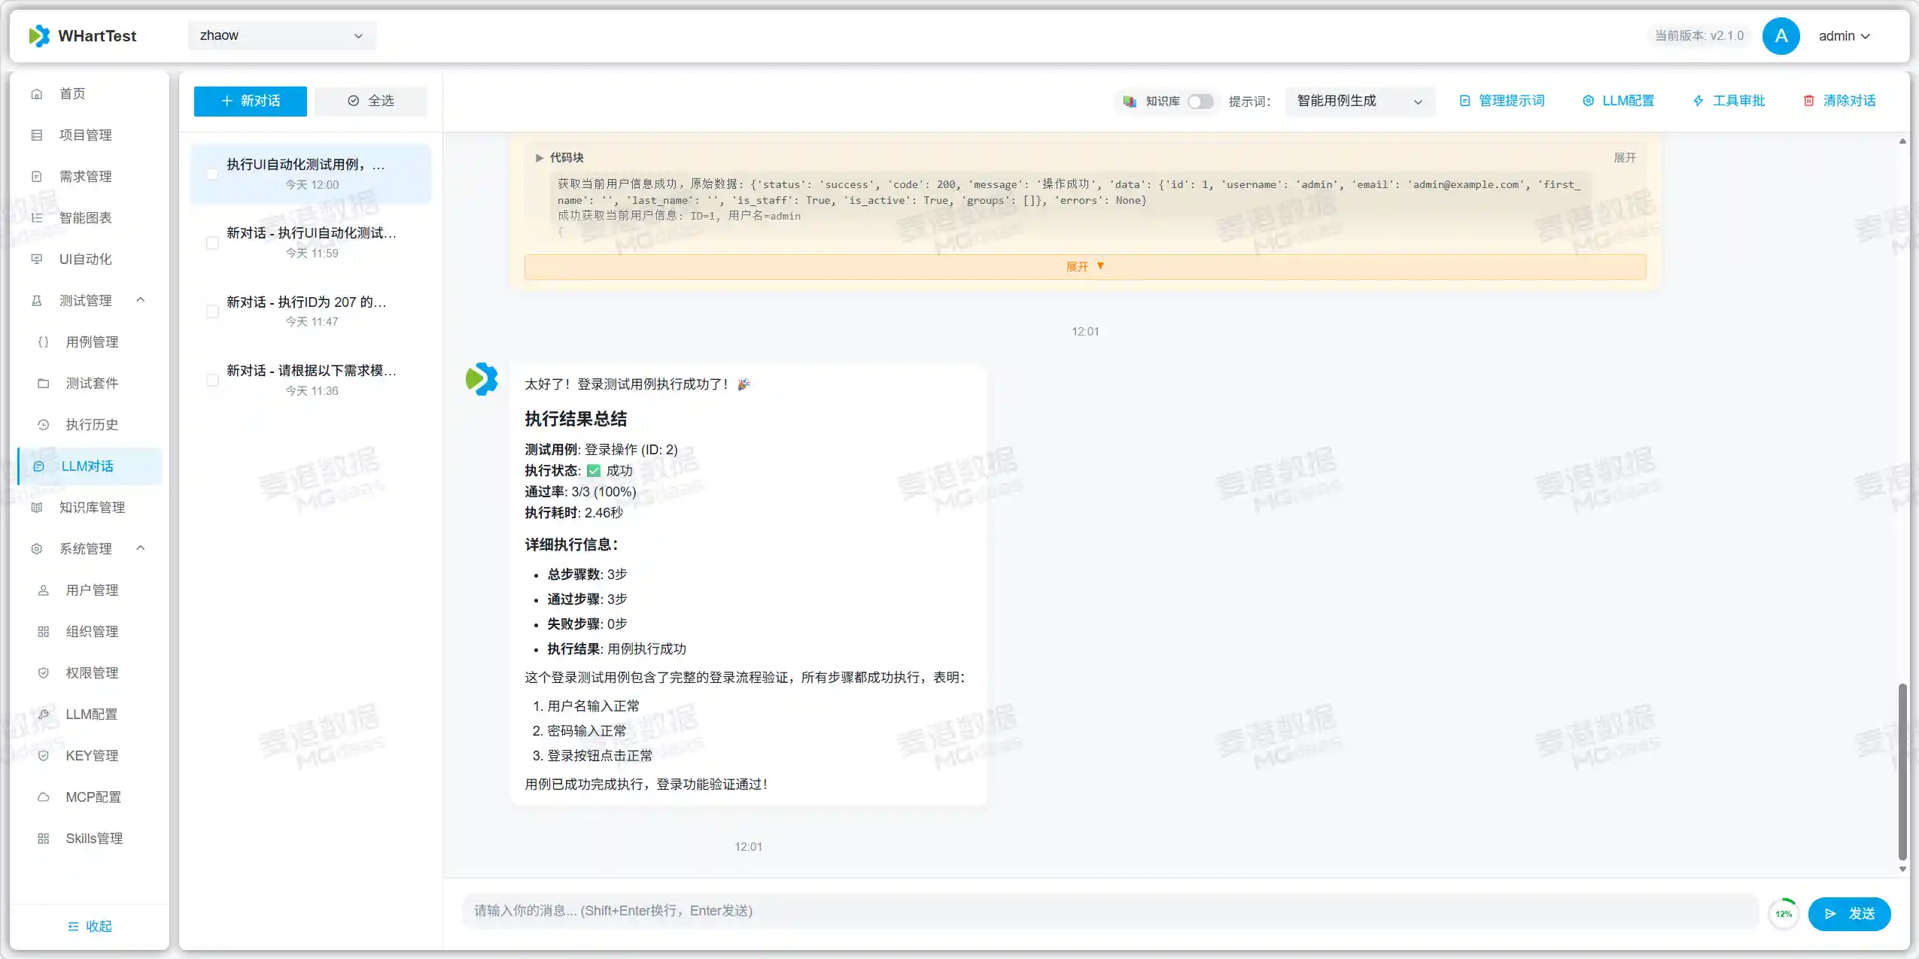Open 用例管理 in the sidebar menu
The image size is (1919, 959).
(92, 342)
